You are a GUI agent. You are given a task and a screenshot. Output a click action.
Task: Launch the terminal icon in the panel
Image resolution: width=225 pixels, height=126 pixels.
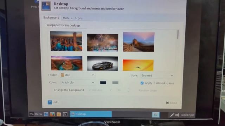tap(65, 114)
